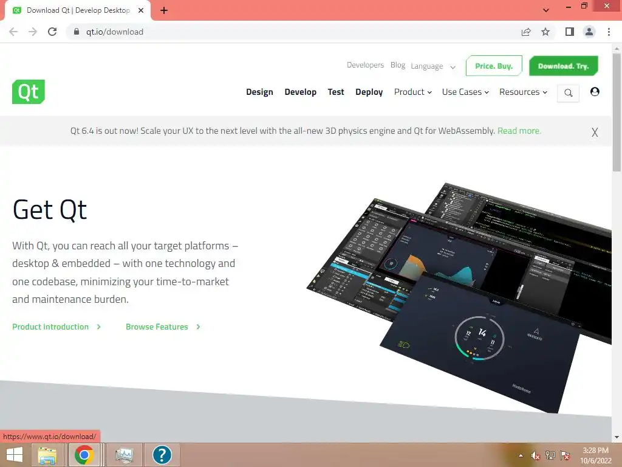
Task: Open the Design menu item
Action: click(259, 92)
